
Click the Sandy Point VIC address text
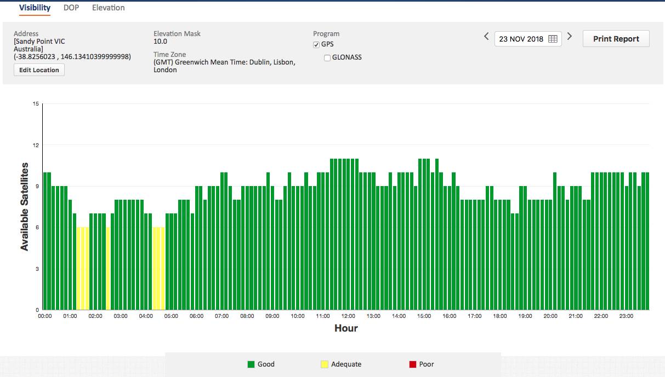(40, 41)
